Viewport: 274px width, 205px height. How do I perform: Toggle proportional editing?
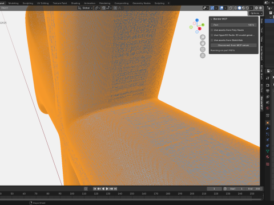point(115,8)
